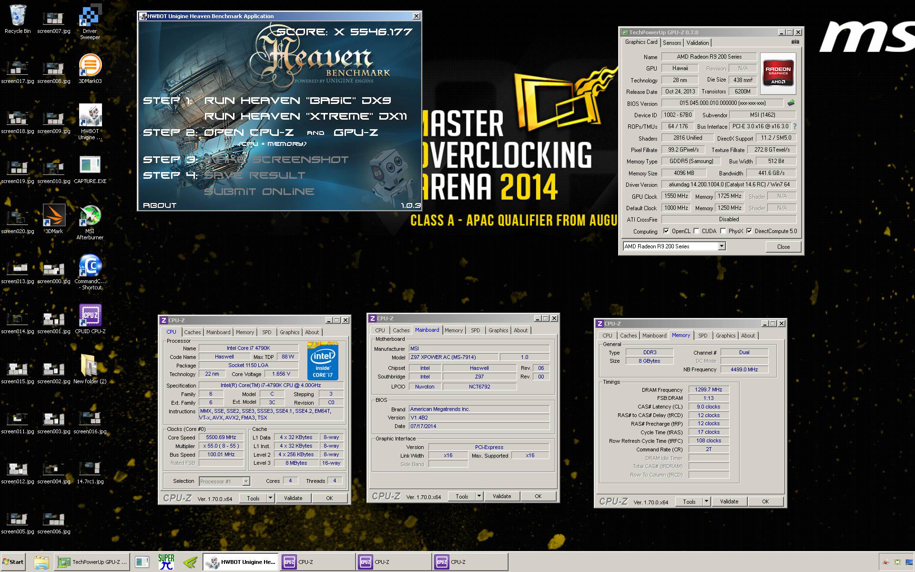Click the Core Speed 5500.69 MHz value
Screen dimensions: 915x572
221,437
